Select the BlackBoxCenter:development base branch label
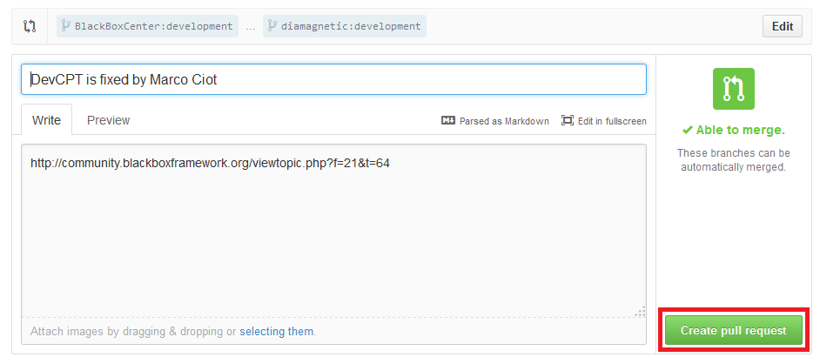This screenshot has height=364, width=820. pos(154,26)
